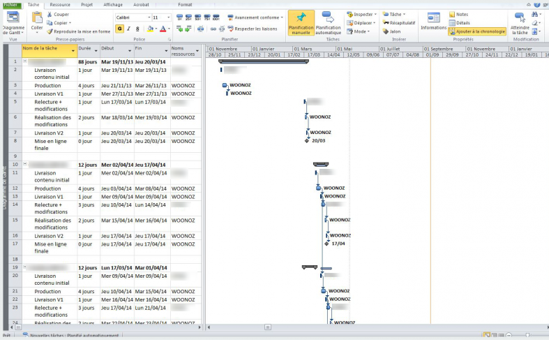Indent the selected task
The height and width of the screenshot is (342, 549).
point(188,29)
